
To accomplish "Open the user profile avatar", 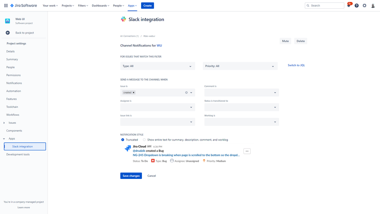I will tap(373, 5).
